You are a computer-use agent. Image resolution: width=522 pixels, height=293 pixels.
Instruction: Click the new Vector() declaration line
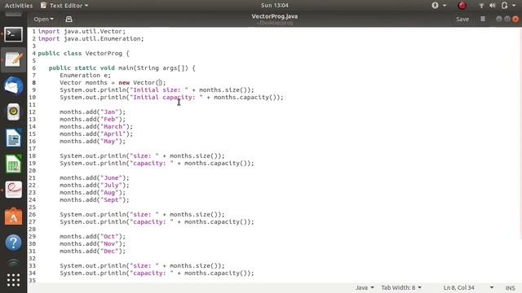click(113, 82)
